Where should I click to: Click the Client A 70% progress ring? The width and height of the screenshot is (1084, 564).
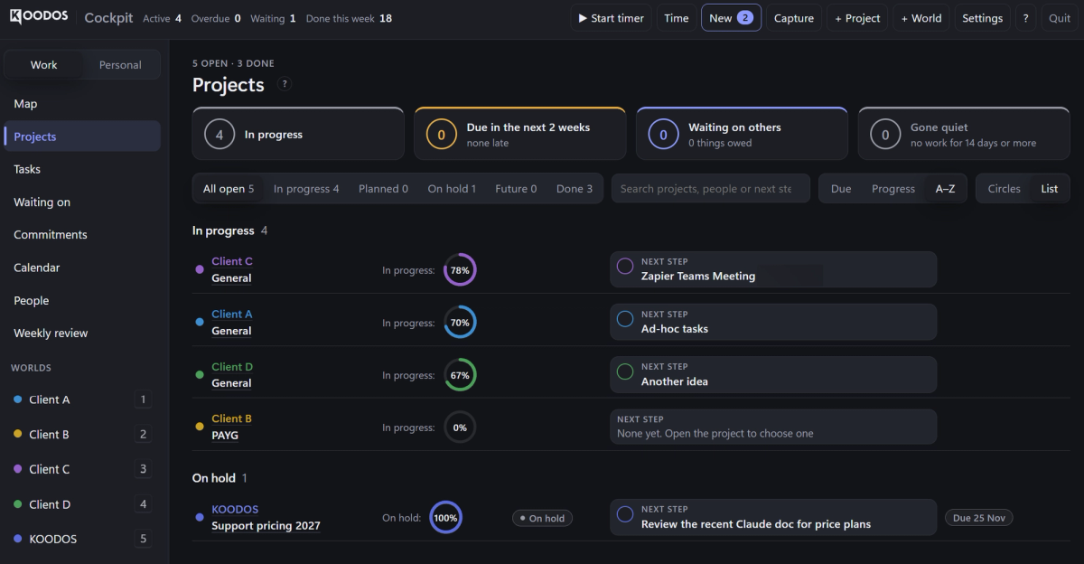click(x=460, y=323)
